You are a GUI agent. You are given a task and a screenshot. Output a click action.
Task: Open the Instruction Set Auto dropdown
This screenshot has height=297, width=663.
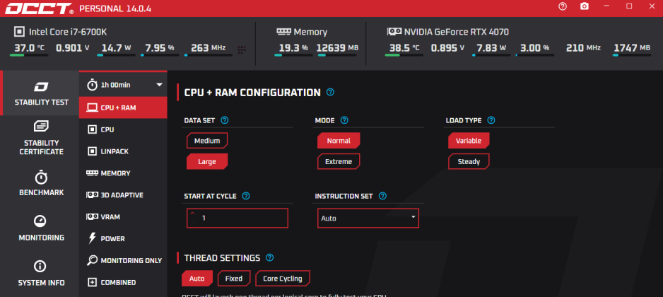tap(368, 219)
